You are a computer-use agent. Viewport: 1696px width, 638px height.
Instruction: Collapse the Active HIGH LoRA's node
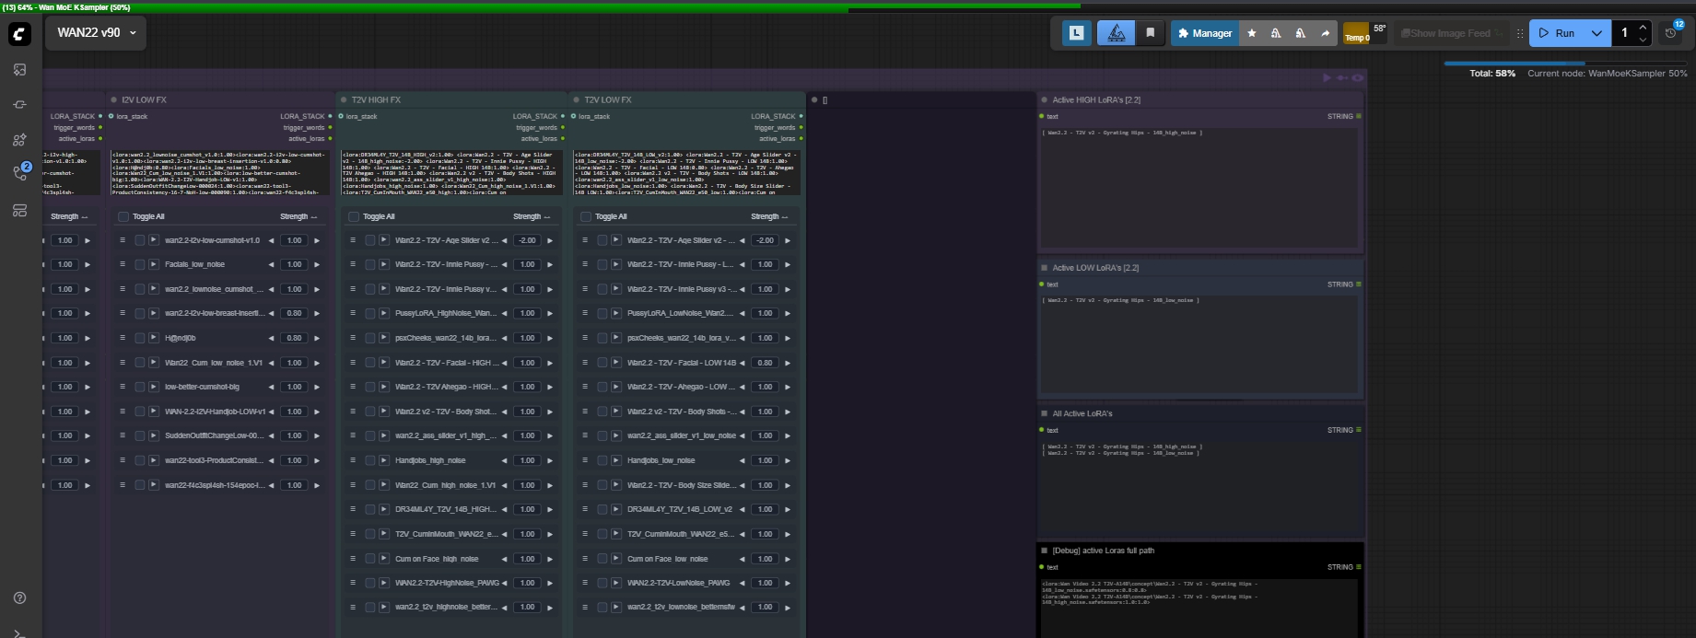[x=1045, y=100]
